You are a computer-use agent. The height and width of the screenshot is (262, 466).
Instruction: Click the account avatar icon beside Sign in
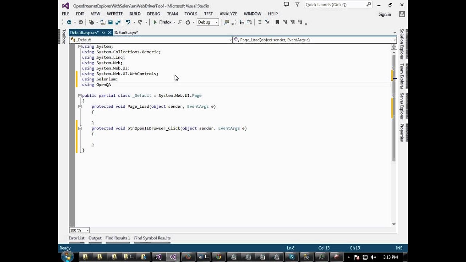(402, 14)
